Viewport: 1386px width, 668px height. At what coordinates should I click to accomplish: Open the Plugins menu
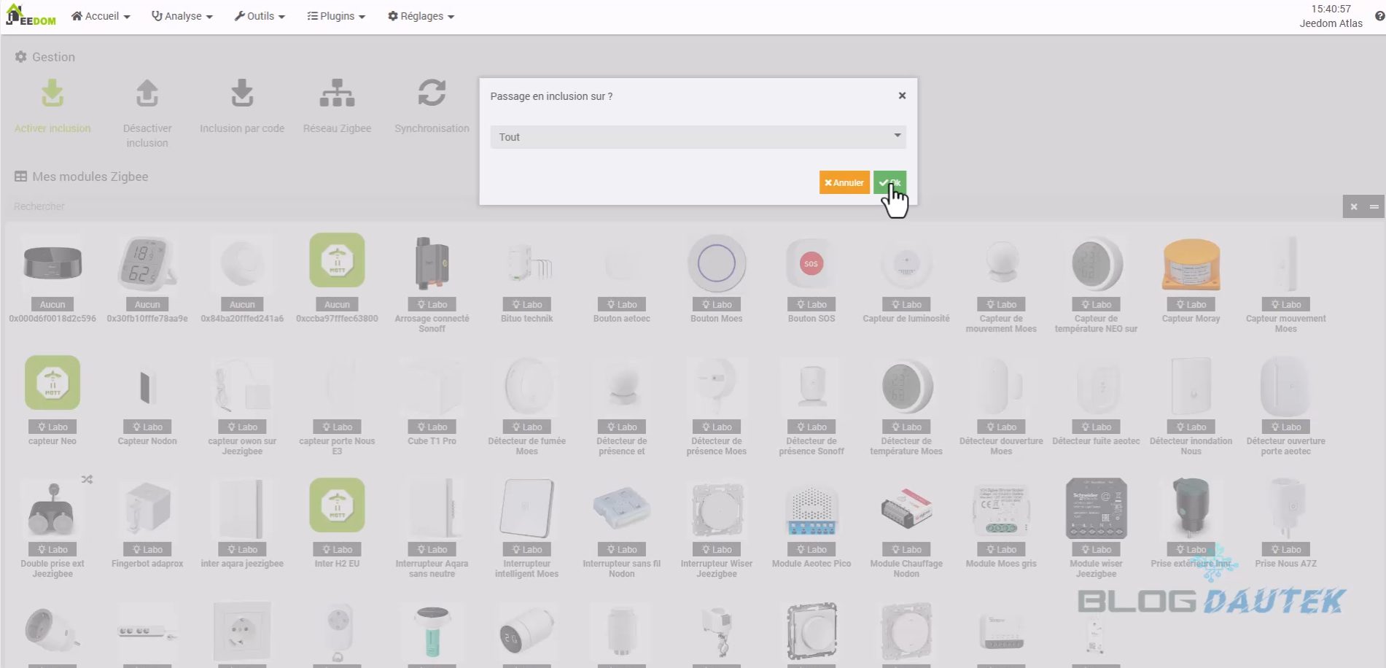click(x=336, y=16)
